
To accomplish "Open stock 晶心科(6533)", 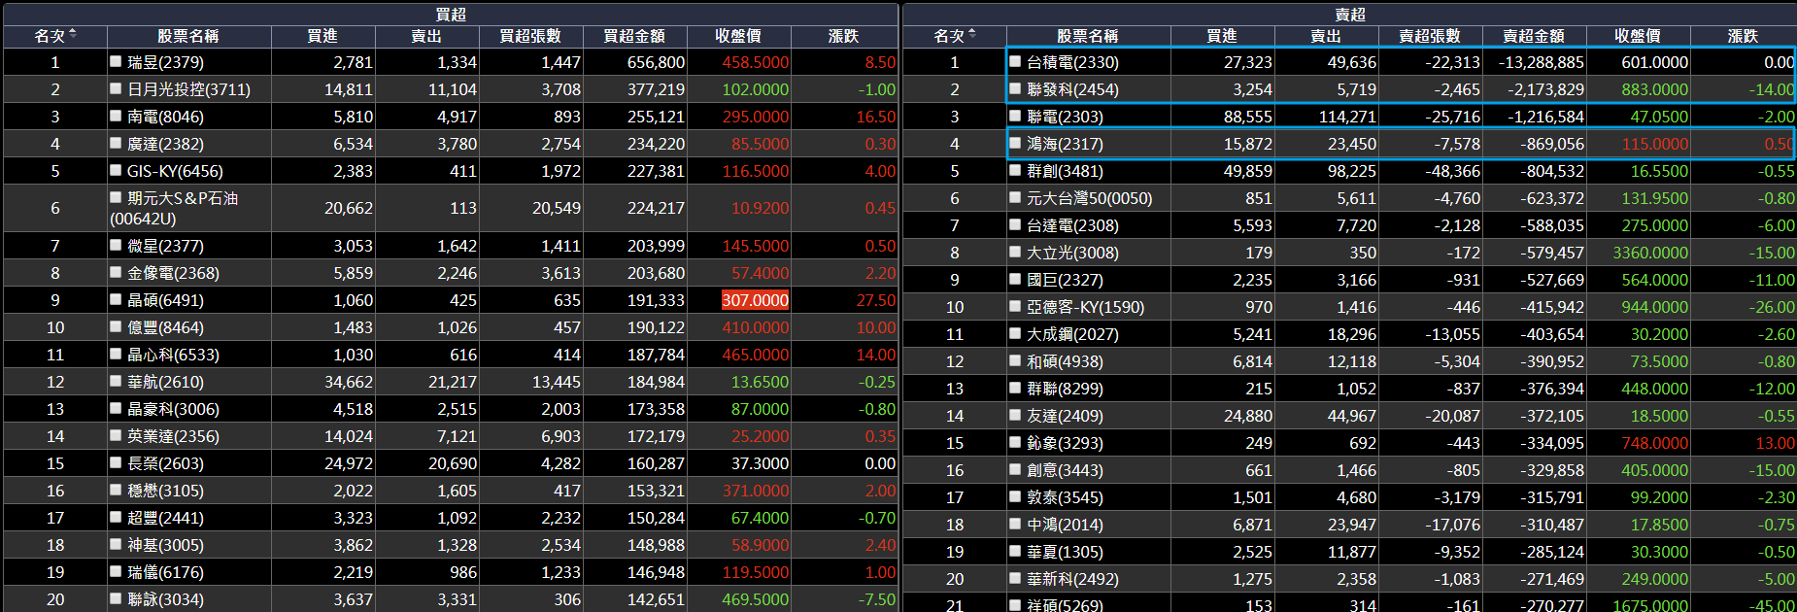I will (x=174, y=355).
